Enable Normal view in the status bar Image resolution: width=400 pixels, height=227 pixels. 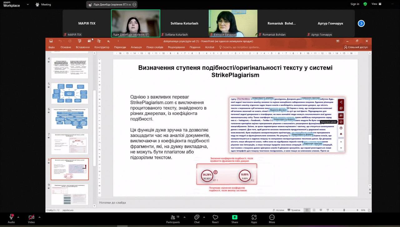[x=307, y=210]
